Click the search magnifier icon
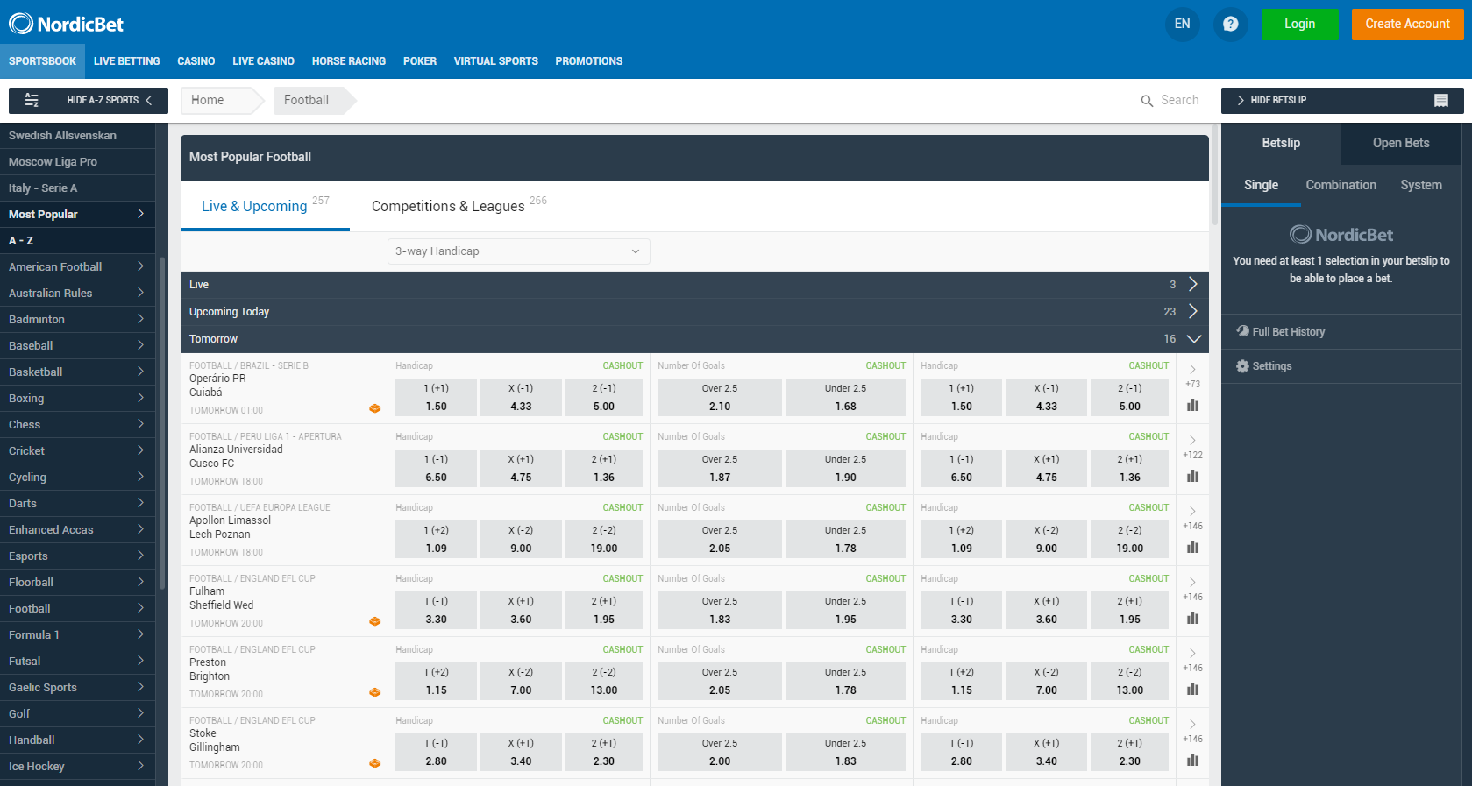The image size is (1472, 786). tap(1147, 101)
